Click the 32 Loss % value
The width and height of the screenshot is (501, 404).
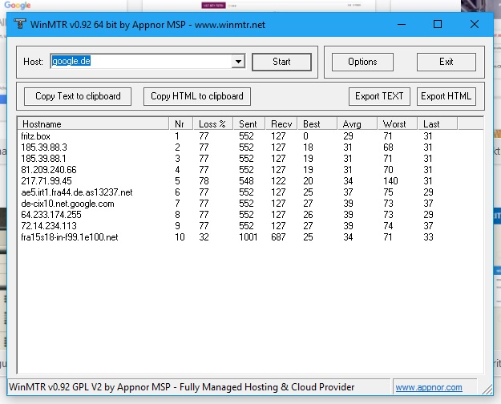click(204, 237)
